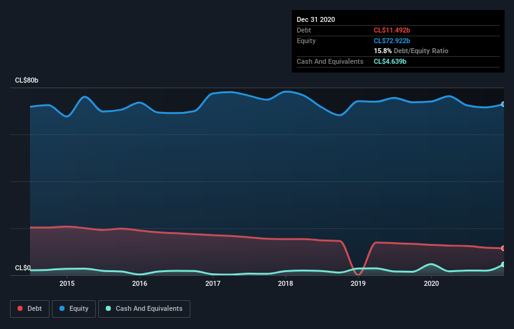This screenshot has height=329, width=514.
Task: Click the 2016 x-axis label
Action: 140,283
